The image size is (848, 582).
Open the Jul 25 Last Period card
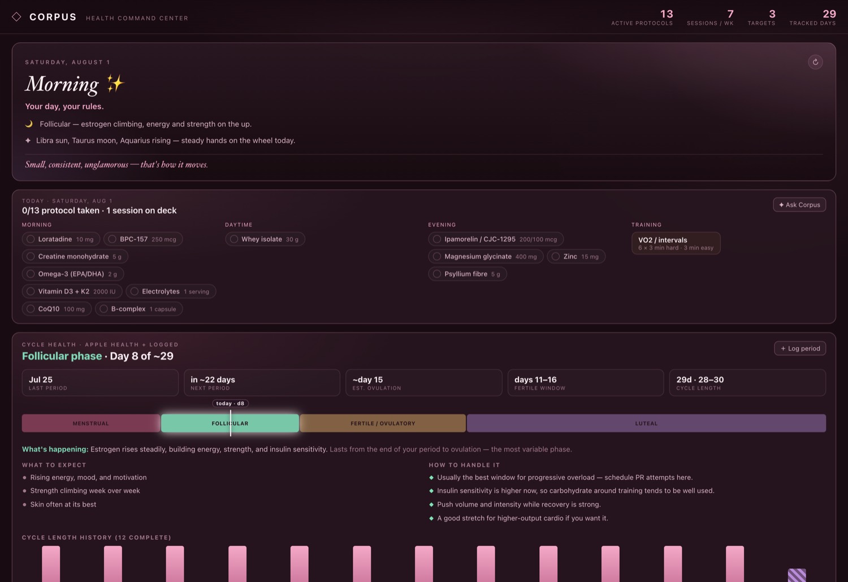tap(100, 383)
